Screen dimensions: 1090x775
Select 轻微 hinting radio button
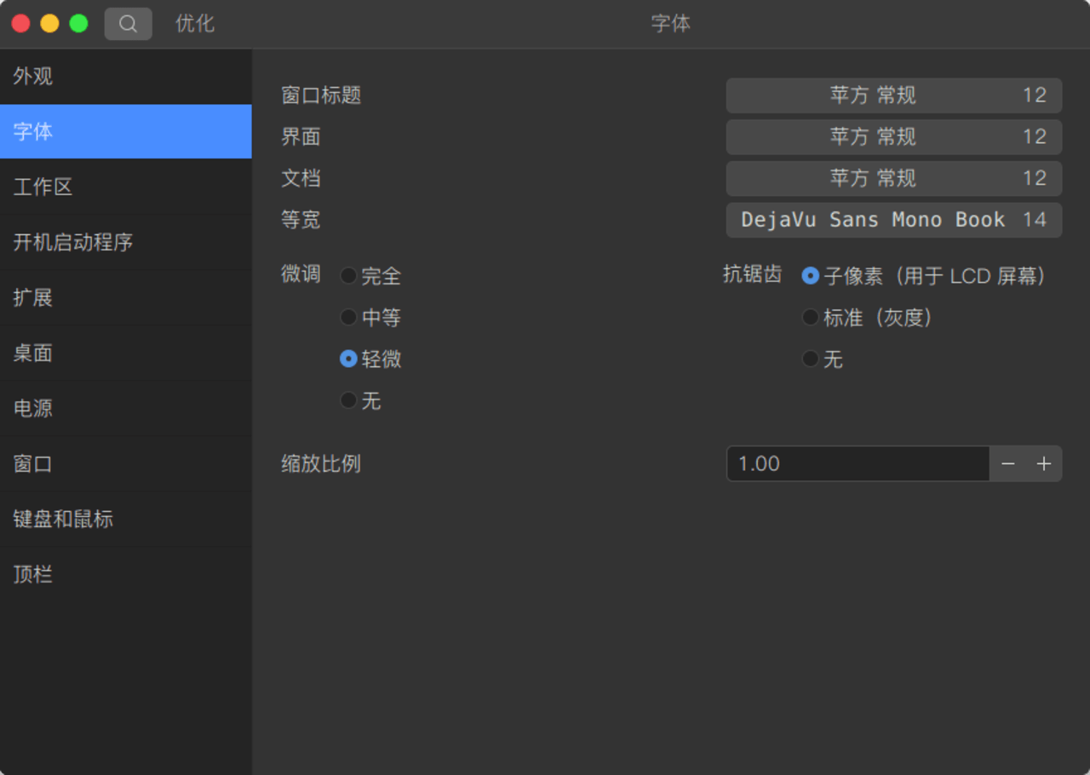370,359
